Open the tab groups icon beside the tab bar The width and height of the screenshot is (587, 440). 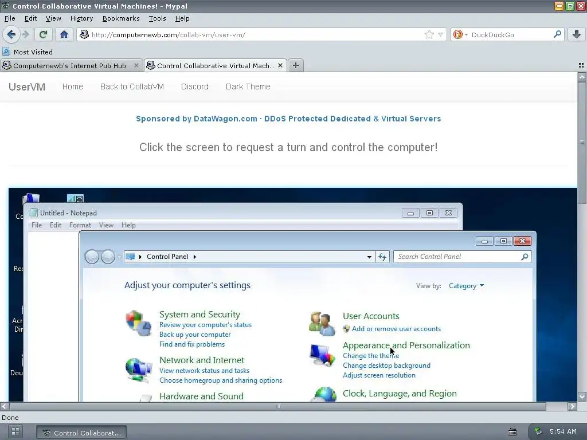click(x=581, y=65)
